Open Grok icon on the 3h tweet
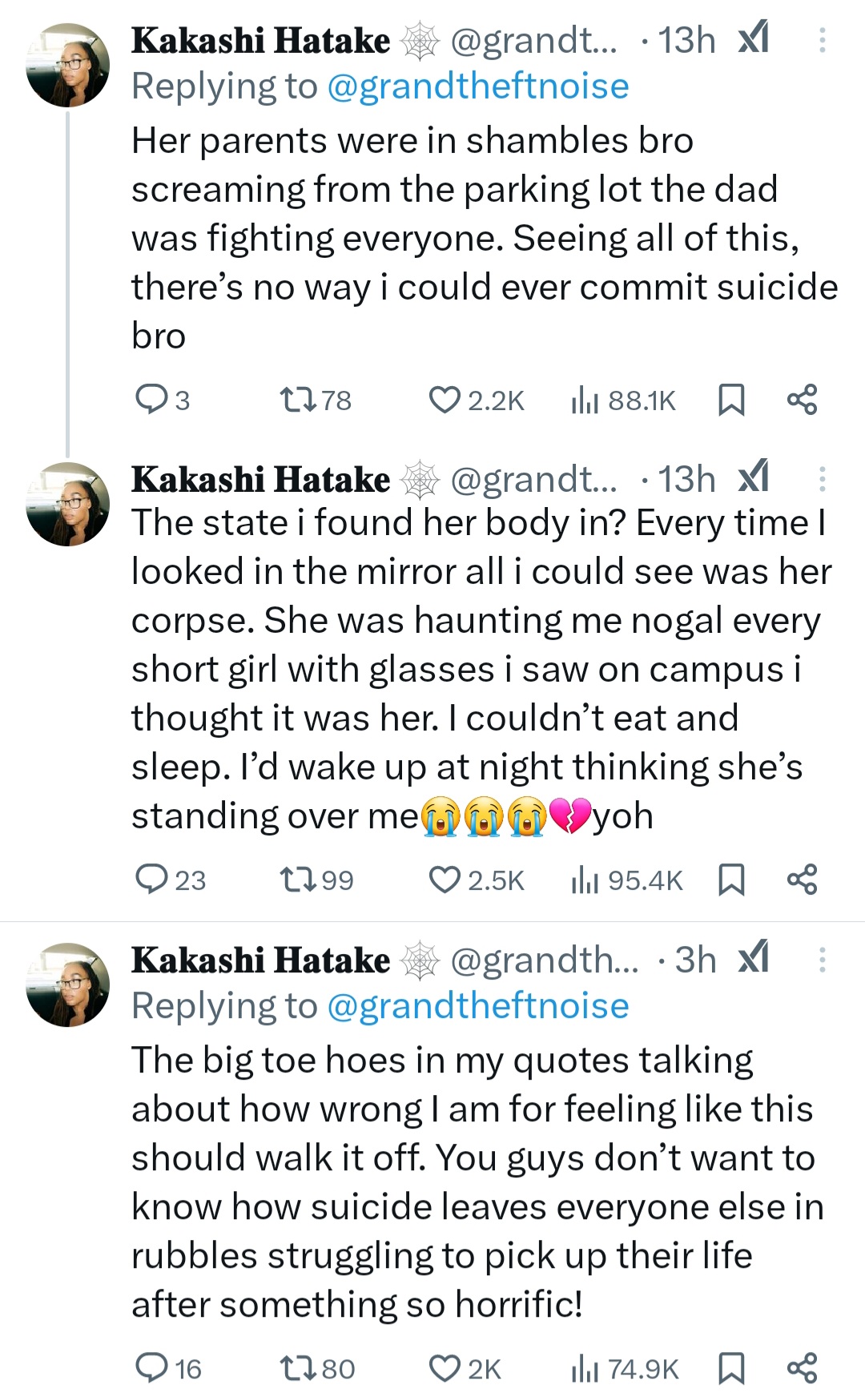 click(x=753, y=958)
